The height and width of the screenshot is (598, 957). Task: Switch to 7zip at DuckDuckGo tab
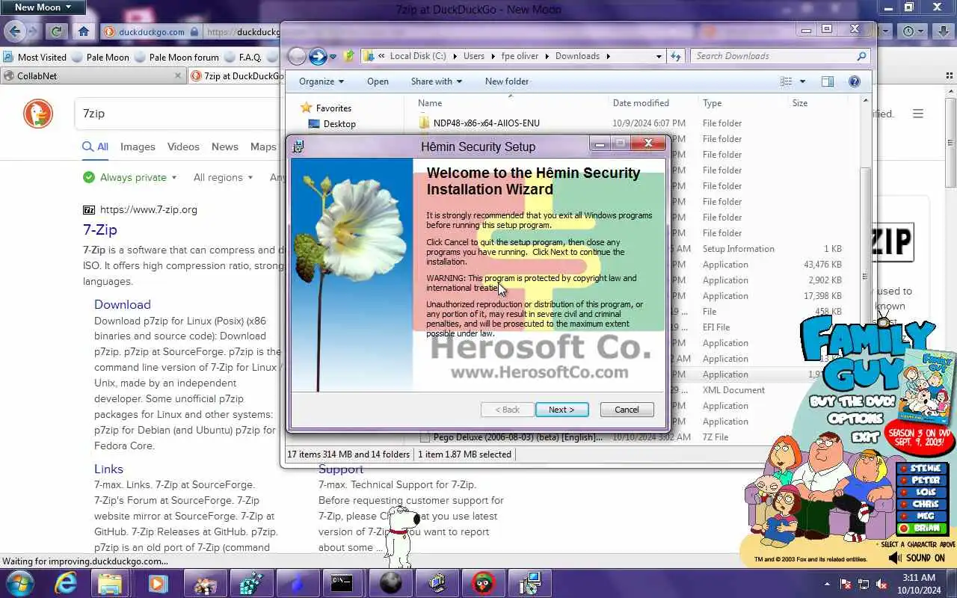tap(236, 75)
